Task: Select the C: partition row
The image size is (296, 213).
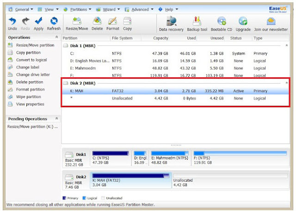Action: [176, 54]
